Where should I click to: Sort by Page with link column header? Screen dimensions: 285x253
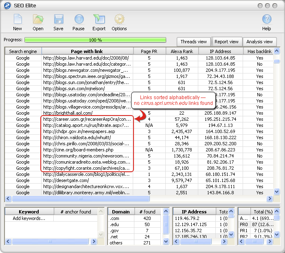[87, 51]
